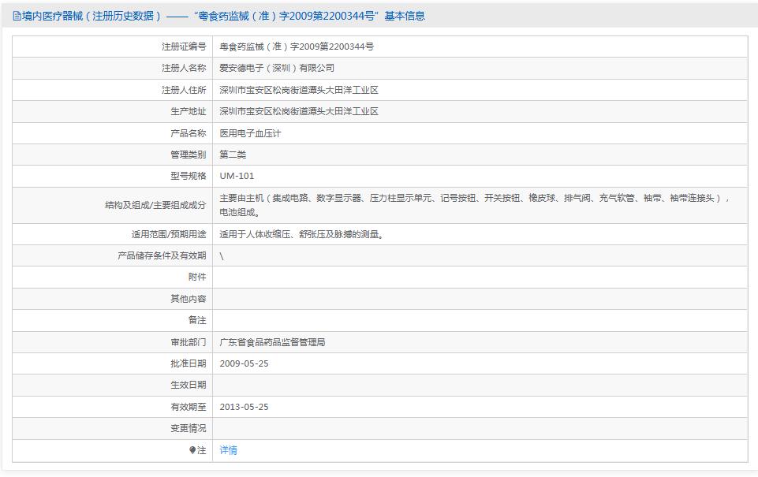The height and width of the screenshot is (477, 758).
Task: Click the 管理类别 value 第二类
Action: 233,155
